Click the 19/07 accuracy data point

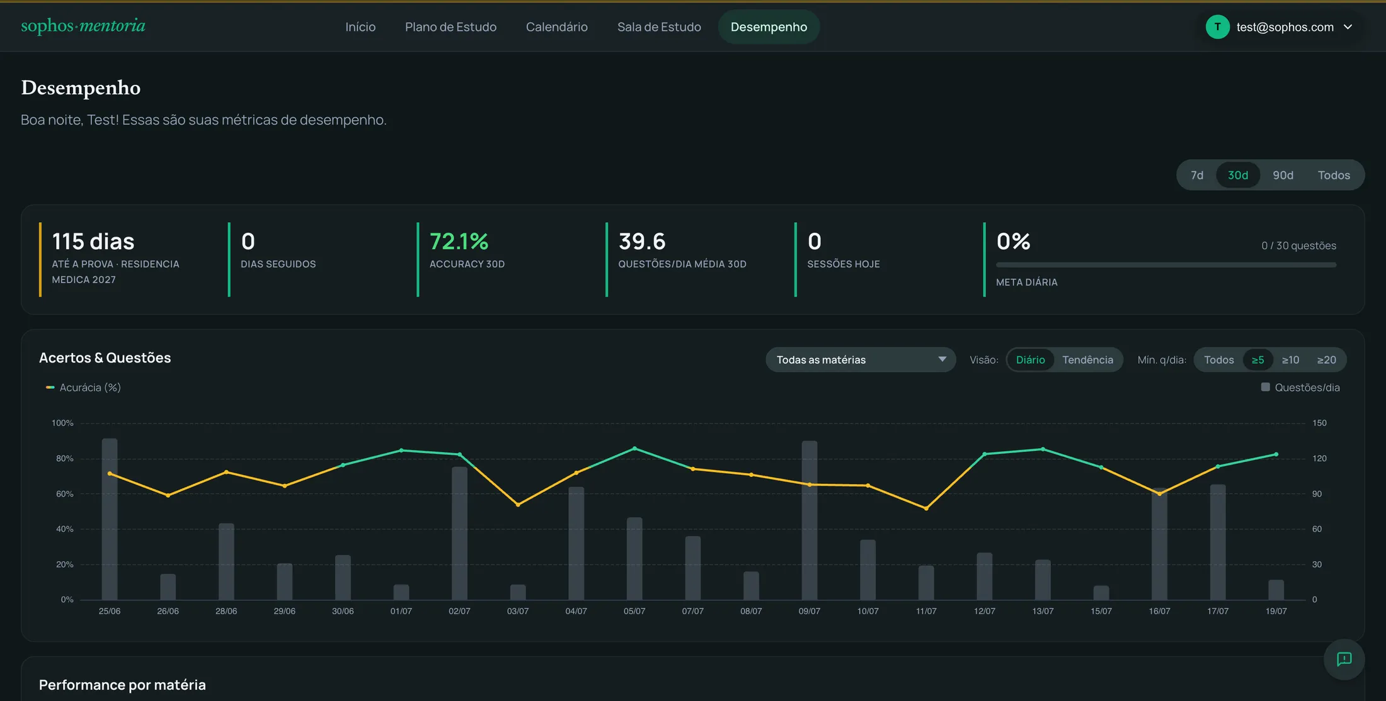[x=1276, y=454]
